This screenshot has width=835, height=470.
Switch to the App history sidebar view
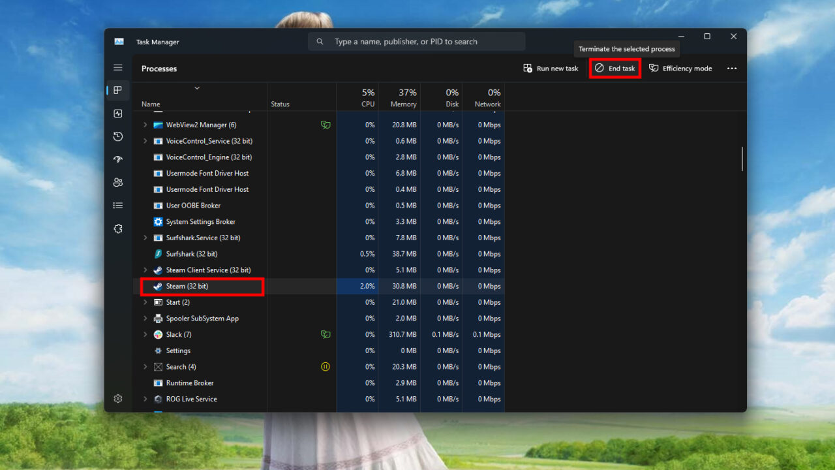[118, 136]
